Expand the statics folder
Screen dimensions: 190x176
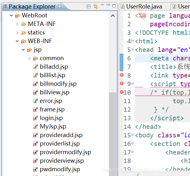tap(17, 33)
